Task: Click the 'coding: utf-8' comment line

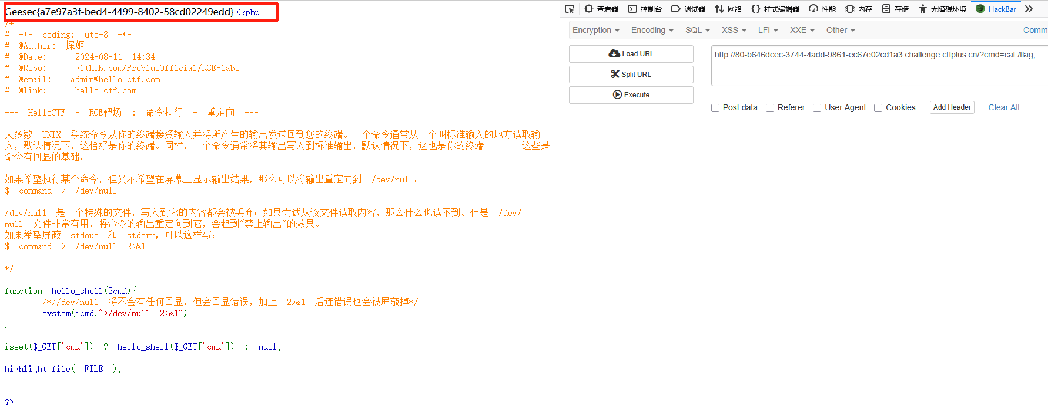Action: point(68,35)
